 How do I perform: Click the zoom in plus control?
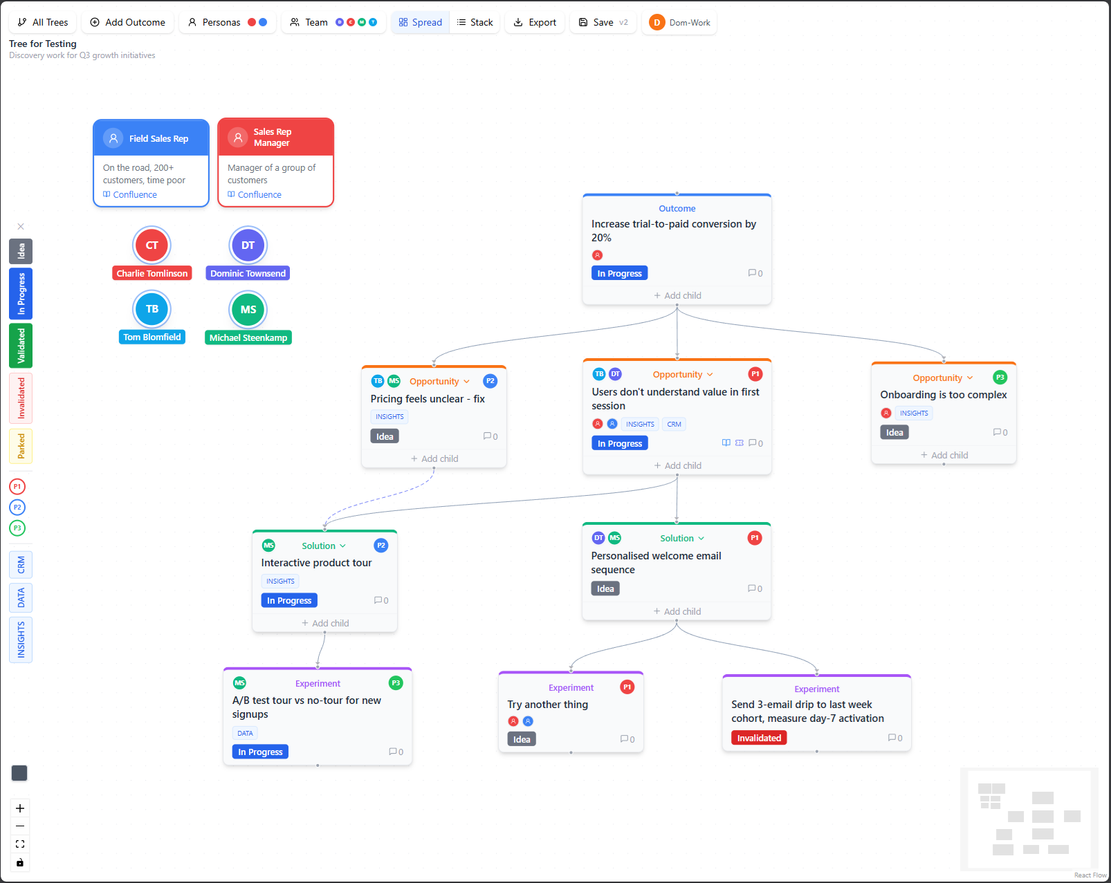point(20,808)
